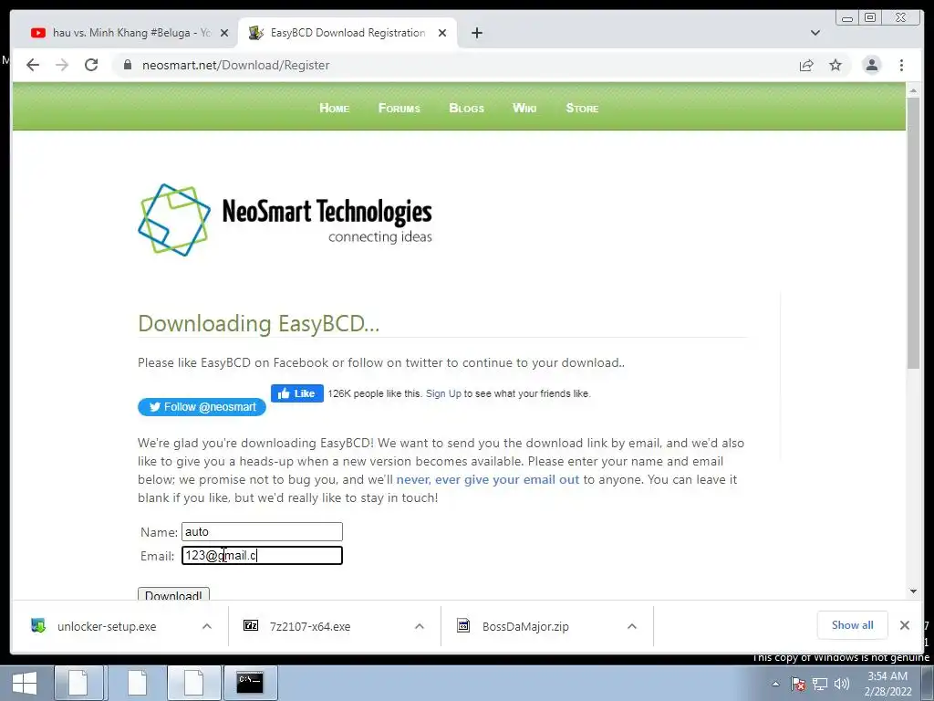Open the Blogs menu item

[x=466, y=108]
